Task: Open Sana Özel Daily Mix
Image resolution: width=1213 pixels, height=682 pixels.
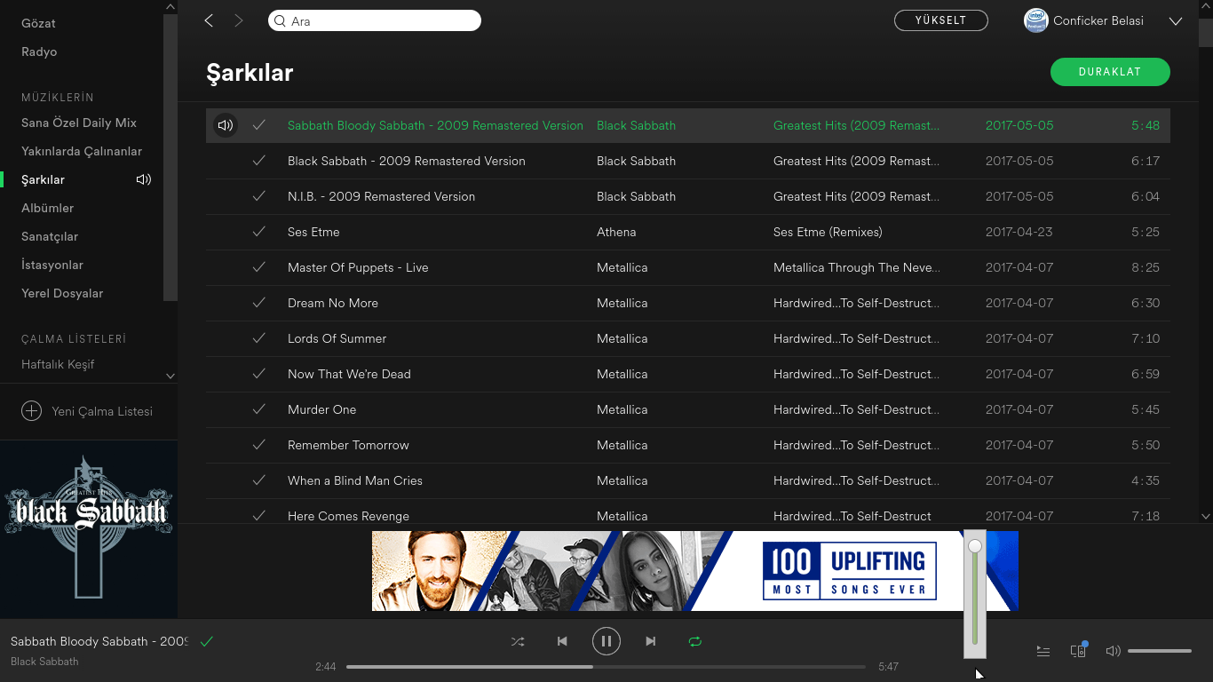Action: coord(79,123)
